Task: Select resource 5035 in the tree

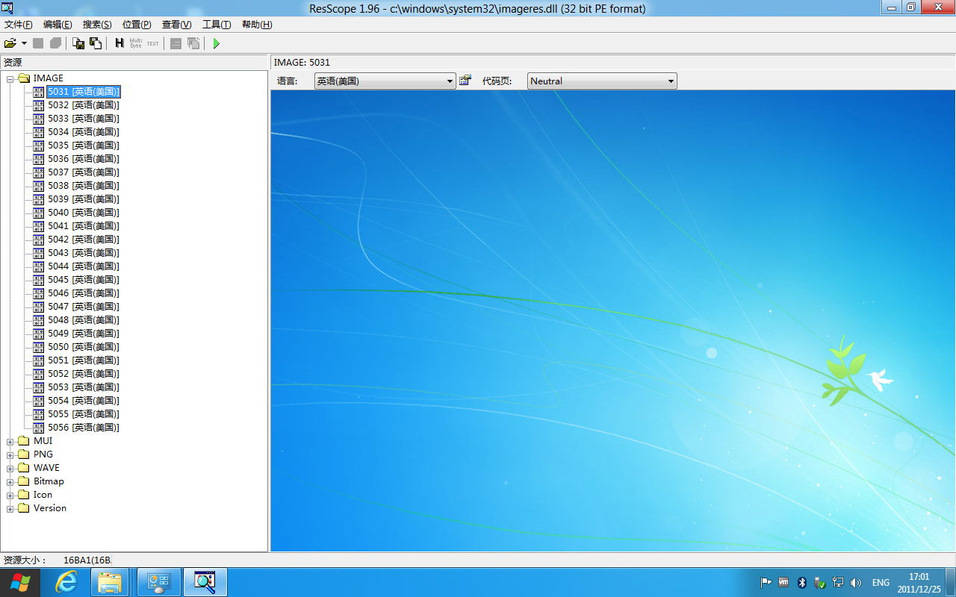Action: (84, 146)
